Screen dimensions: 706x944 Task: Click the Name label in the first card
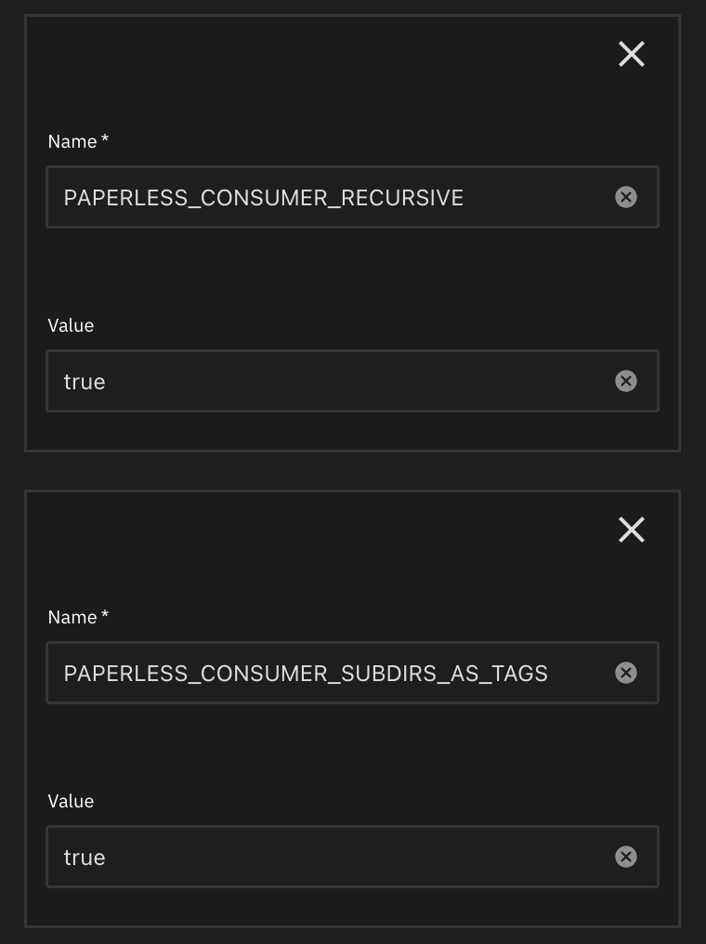tap(72, 142)
